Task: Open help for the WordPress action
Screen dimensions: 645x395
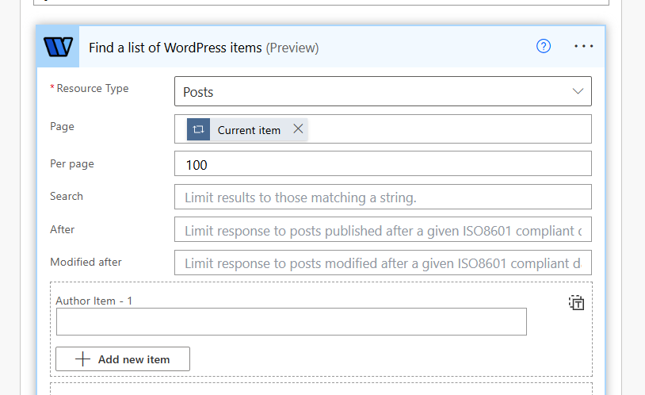Action: click(x=544, y=46)
